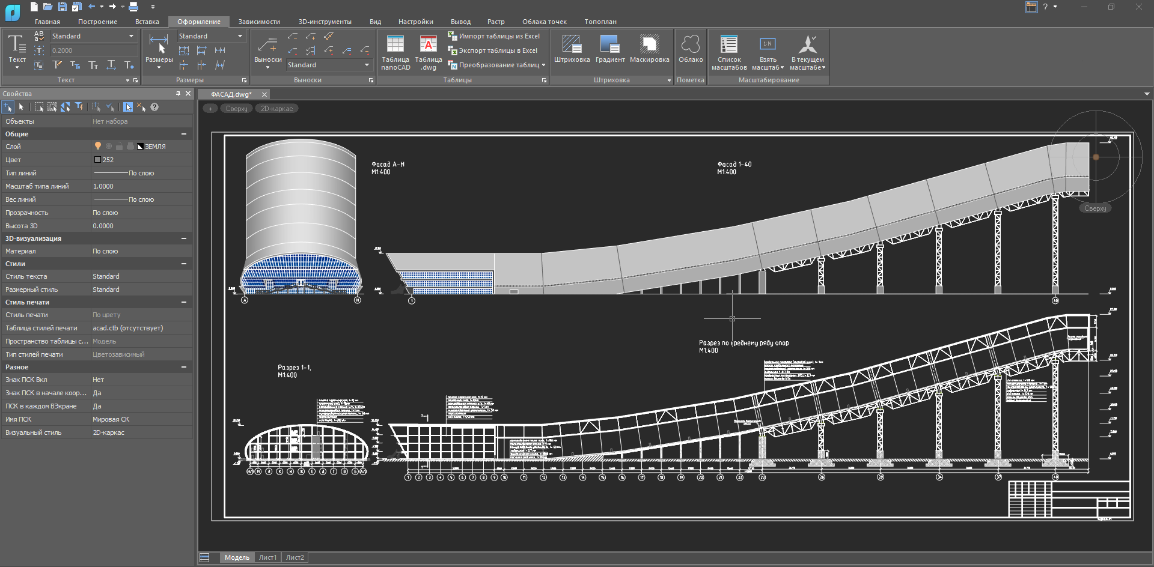Collapse the Общие properties section
The width and height of the screenshot is (1154, 567).
pos(184,134)
